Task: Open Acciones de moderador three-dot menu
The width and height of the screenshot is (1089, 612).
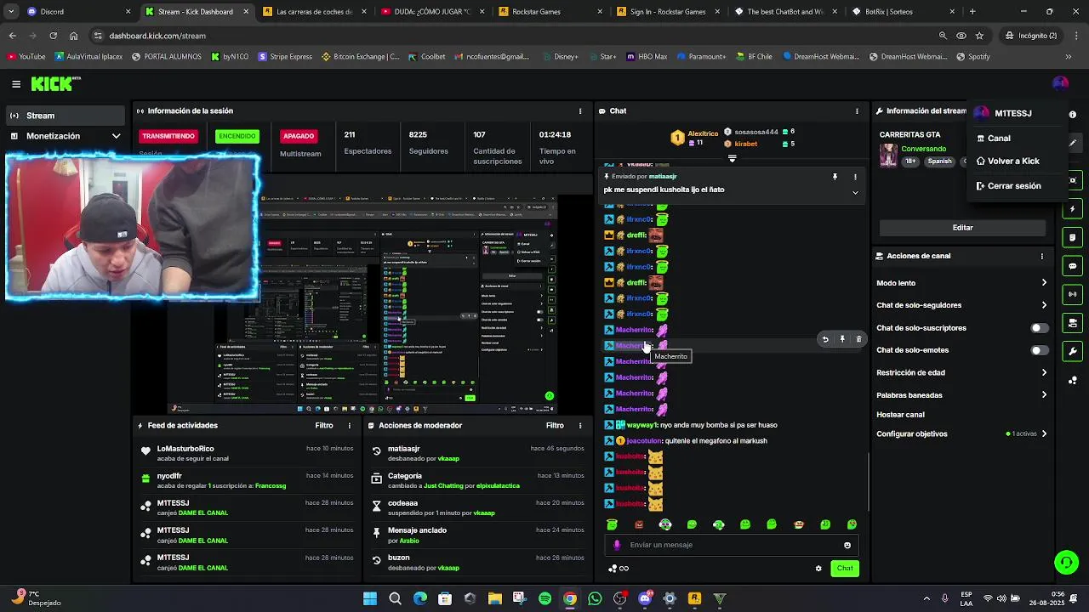Action: (x=580, y=426)
